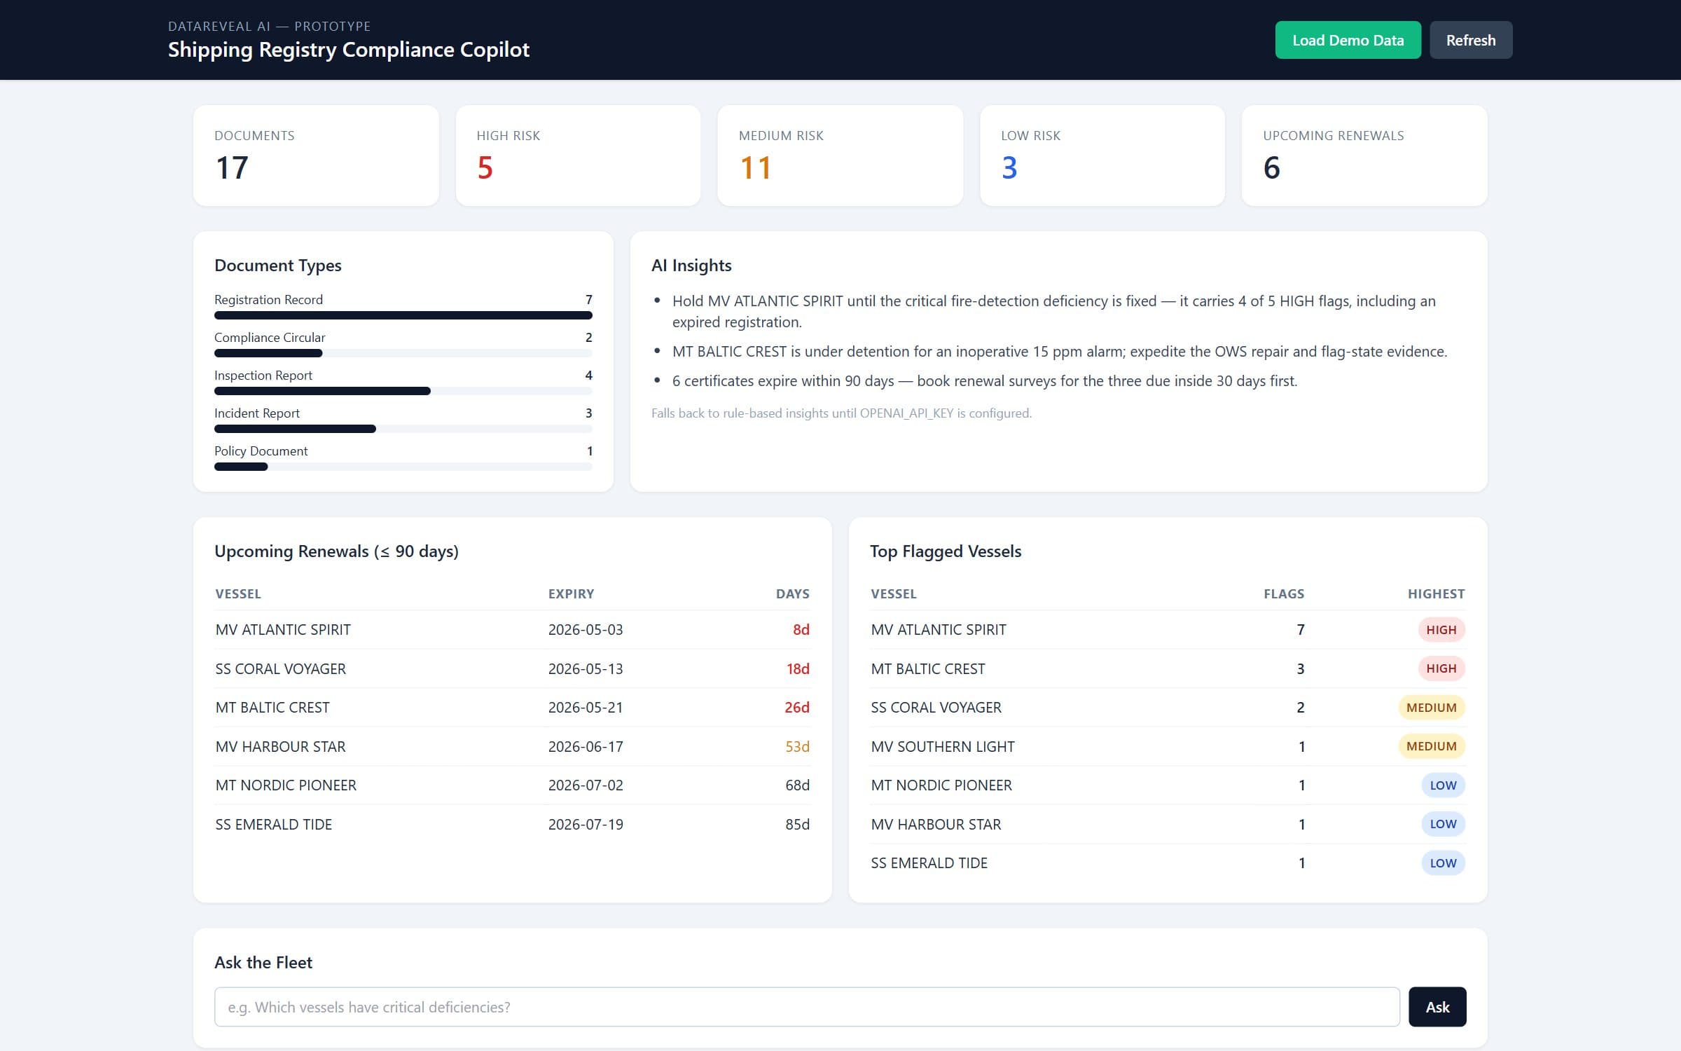1681x1051 pixels.
Task: Click the Load Demo Data button
Action: [1348, 40]
